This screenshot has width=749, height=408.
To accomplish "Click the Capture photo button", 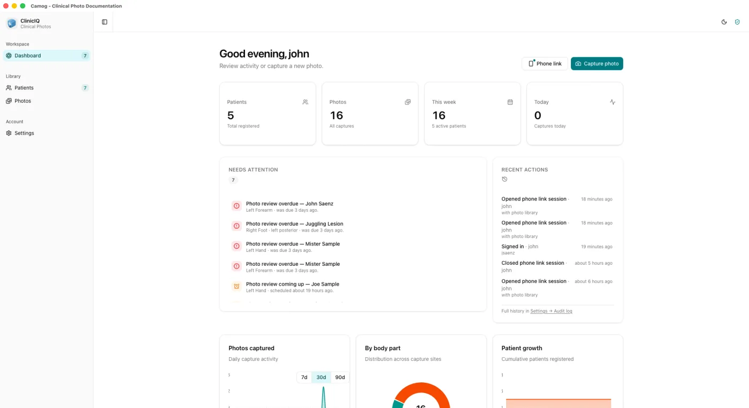I will click(x=597, y=64).
